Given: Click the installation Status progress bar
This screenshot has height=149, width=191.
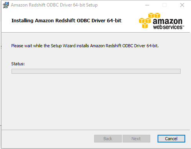Looking at the screenshot, I should 96,71.
